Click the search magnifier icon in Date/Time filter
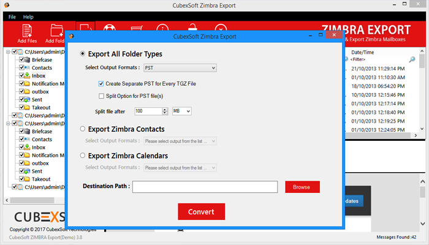 tap(412, 59)
